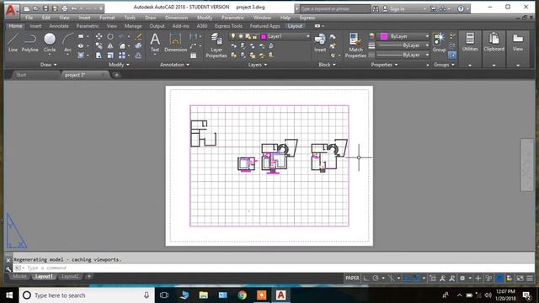Open the ByLayer linetype dropdown
This screenshot has width=539, height=303.
coord(403,55)
